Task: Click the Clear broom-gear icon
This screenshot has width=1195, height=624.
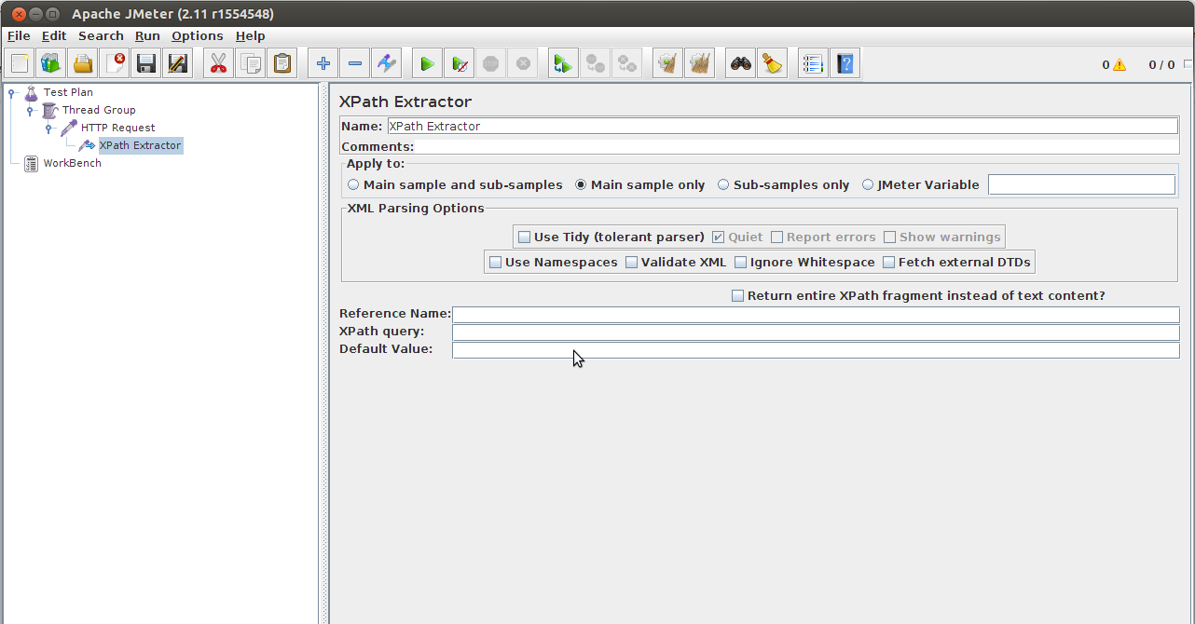Action: [x=667, y=64]
